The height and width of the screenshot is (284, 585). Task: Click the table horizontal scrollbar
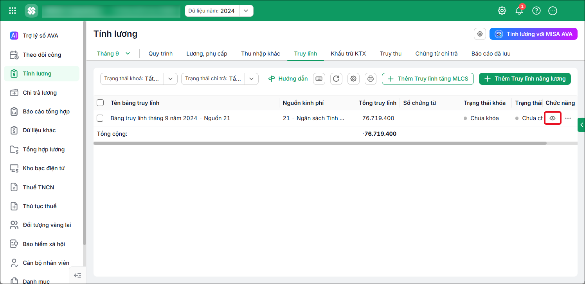coord(320,143)
